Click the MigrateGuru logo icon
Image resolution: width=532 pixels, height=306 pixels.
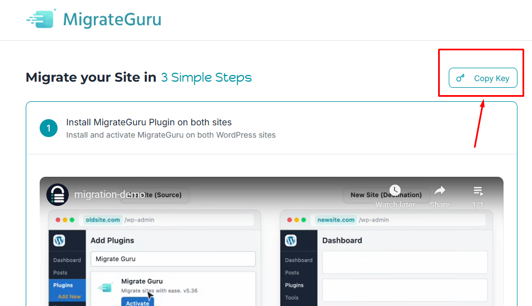[41, 18]
